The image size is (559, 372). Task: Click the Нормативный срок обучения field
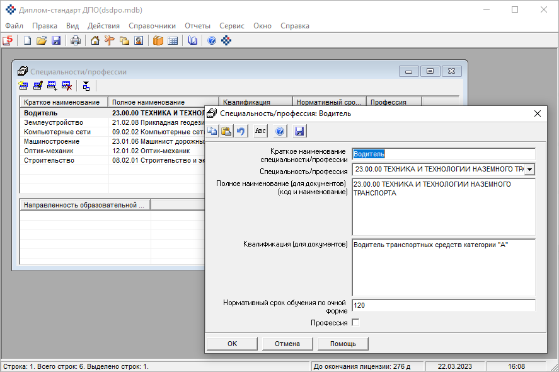point(443,305)
